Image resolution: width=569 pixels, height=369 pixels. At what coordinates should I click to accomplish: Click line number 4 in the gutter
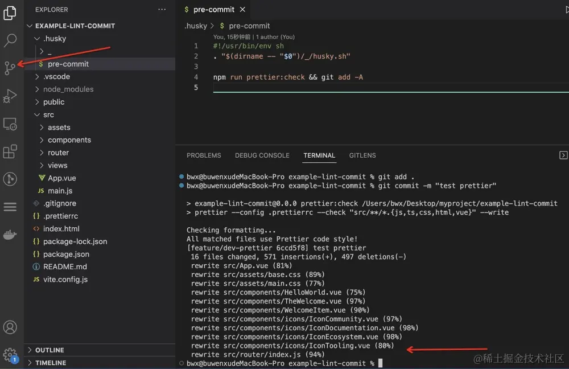pos(196,77)
